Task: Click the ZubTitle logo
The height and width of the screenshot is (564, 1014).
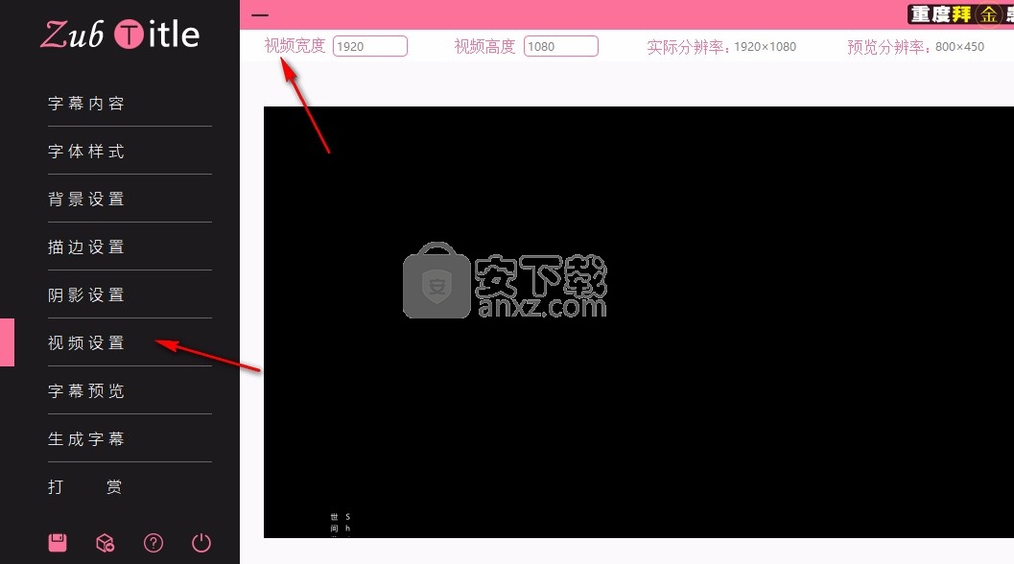Action: (x=120, y=35)
